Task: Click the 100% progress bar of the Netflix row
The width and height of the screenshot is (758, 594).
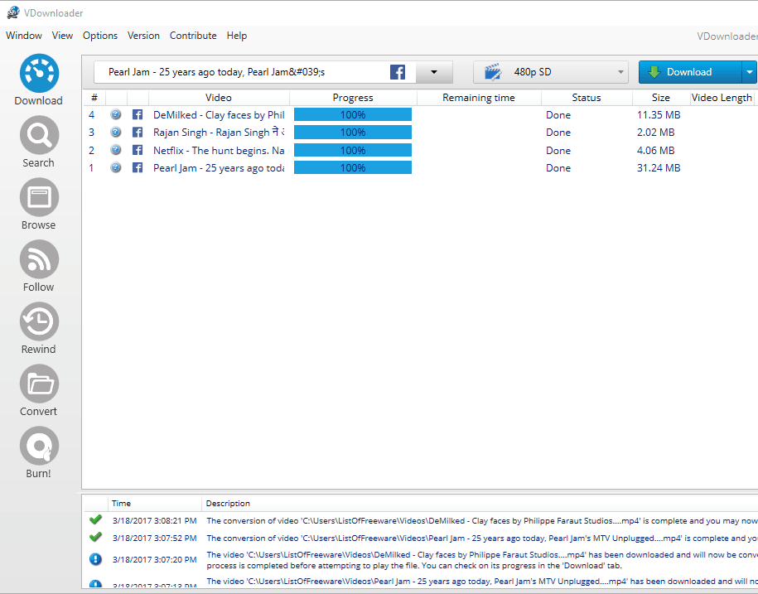Action: pos(353,150)
